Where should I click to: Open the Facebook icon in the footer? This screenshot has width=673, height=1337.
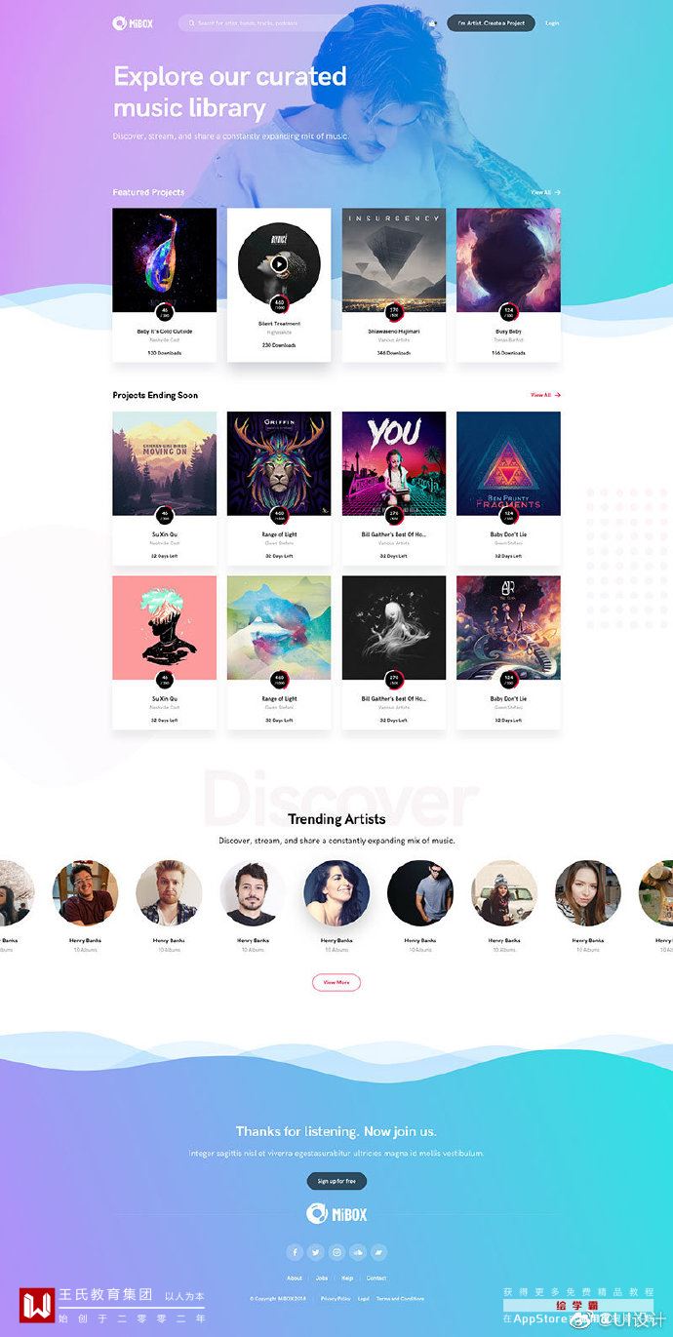[295, 1252]
